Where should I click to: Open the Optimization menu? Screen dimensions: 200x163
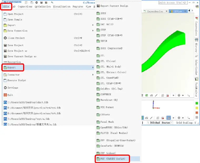(43, 7)
